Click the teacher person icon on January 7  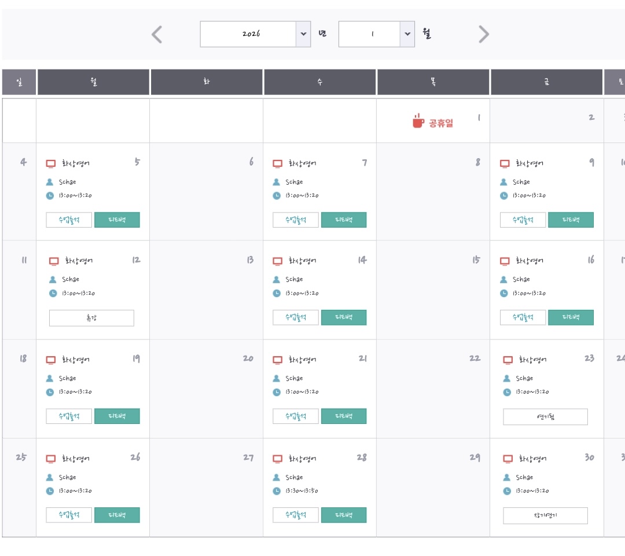click(x=277, y=182)
